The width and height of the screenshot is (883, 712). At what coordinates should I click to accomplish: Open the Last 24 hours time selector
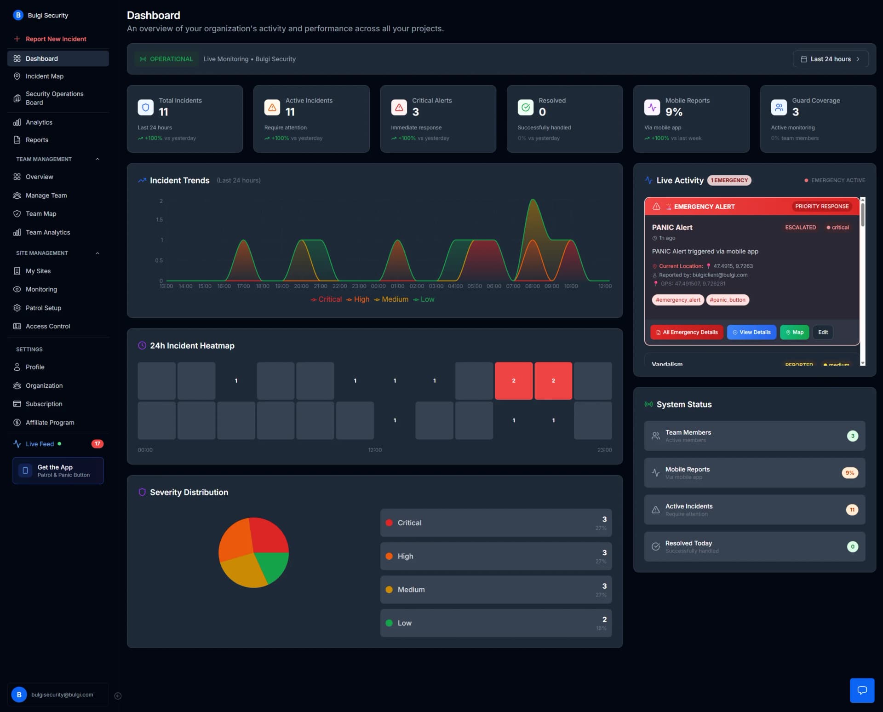pyautogui.click(x=831, y=58)
